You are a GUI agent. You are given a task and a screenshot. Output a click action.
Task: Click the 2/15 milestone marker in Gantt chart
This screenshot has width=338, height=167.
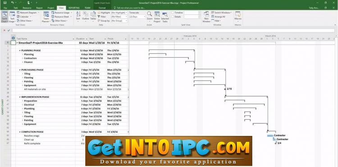(x=225, y=89)
